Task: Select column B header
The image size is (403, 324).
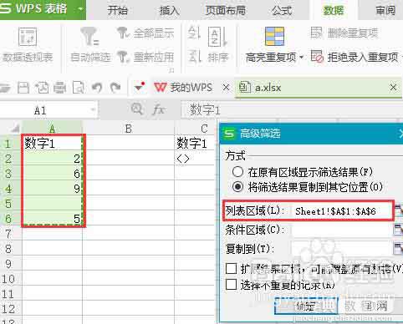Action: (129, 129)
